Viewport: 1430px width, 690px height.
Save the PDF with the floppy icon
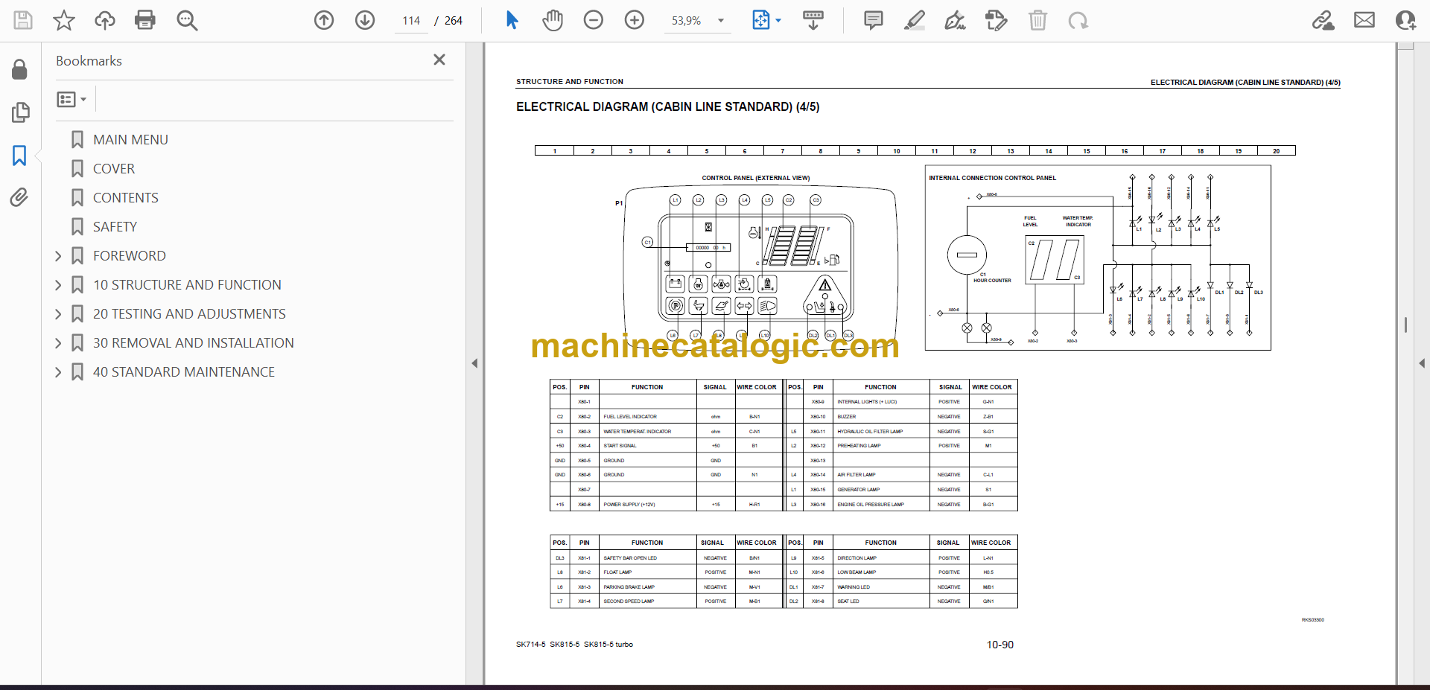[23, 20]
